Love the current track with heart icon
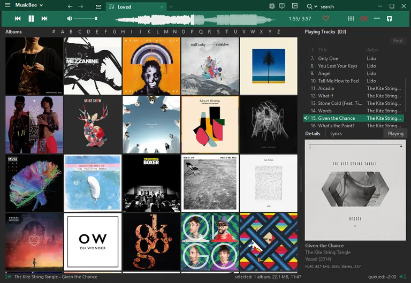This screenshot has height=283, width=411. click(x=325, y=19)
